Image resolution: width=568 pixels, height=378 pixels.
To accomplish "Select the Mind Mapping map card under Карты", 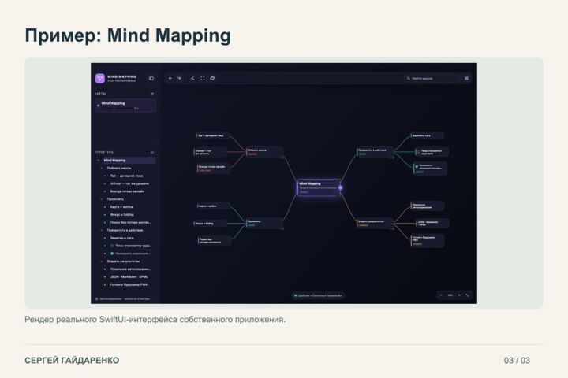I will pos(125,106).
